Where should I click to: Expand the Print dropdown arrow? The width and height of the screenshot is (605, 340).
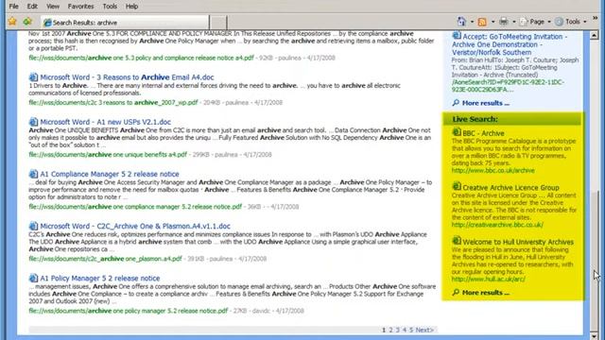point(513,22)
